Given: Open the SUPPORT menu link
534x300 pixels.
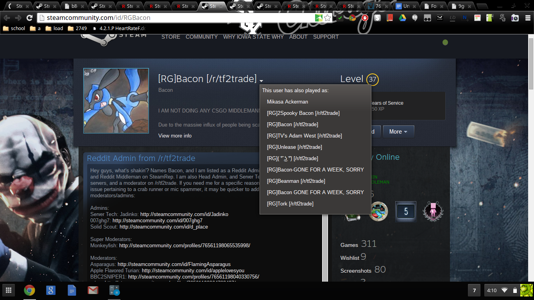Looking at the screenshot, I should [x=326, y=37].
